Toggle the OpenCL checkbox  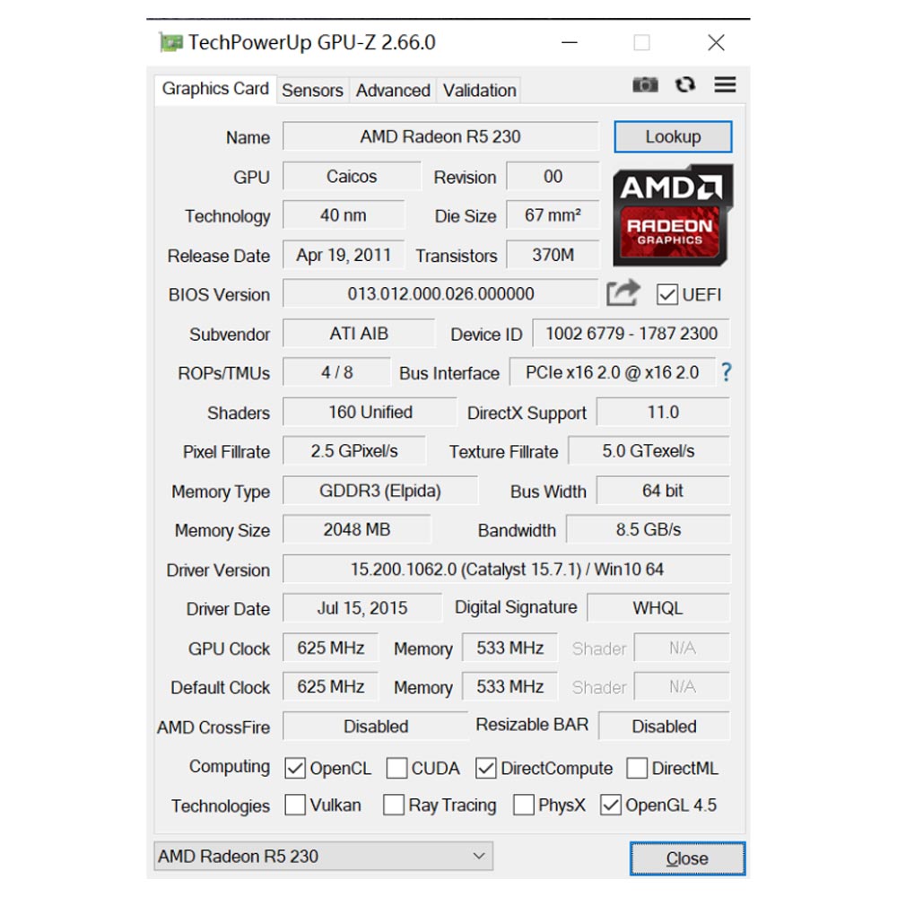click(295, 768)
